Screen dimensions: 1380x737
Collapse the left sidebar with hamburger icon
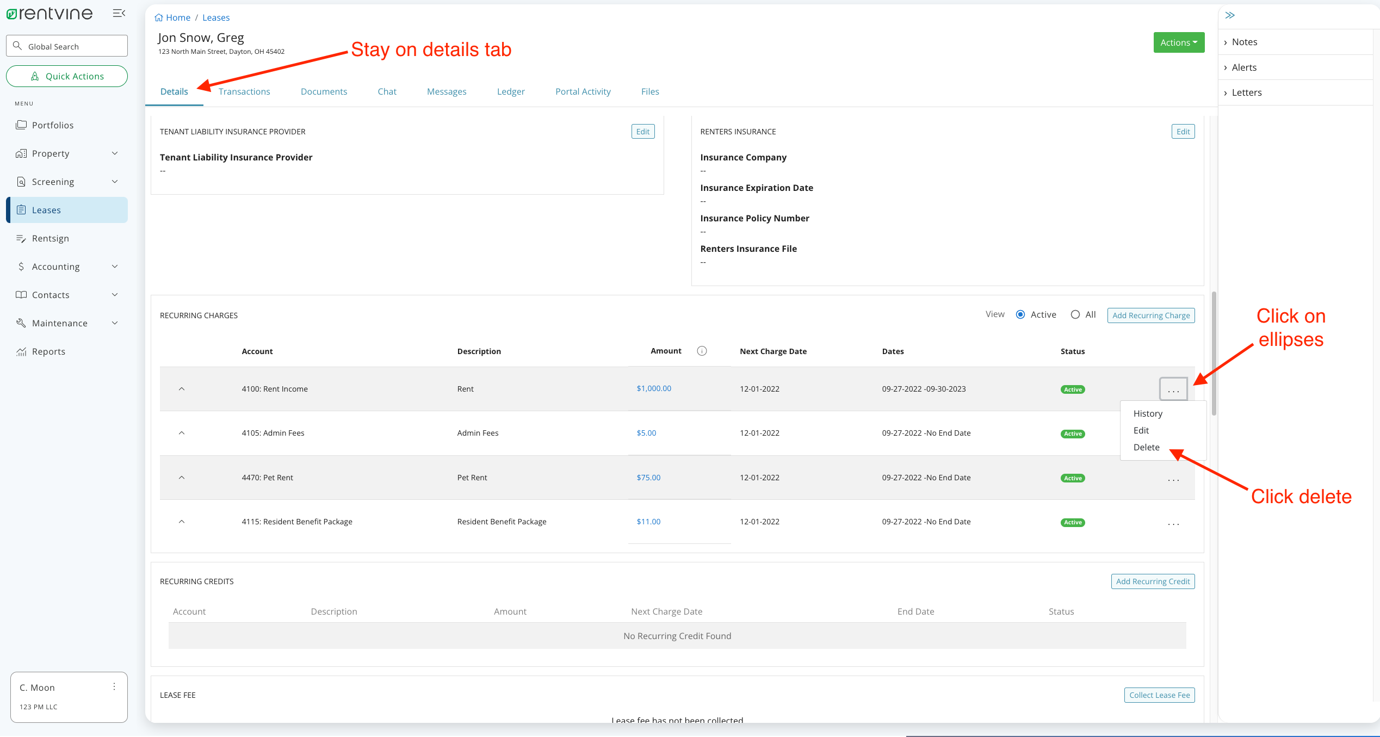point(119,13)
